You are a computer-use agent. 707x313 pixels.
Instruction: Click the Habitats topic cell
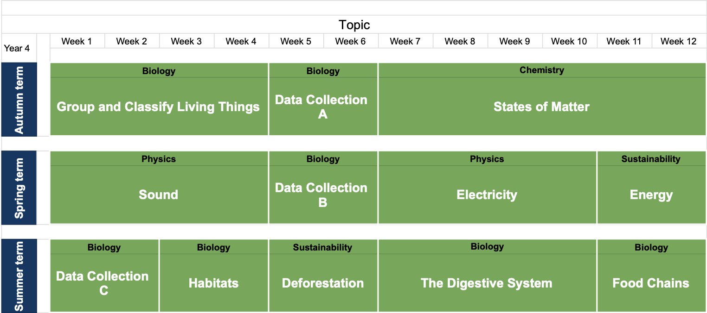click(213, 283)
